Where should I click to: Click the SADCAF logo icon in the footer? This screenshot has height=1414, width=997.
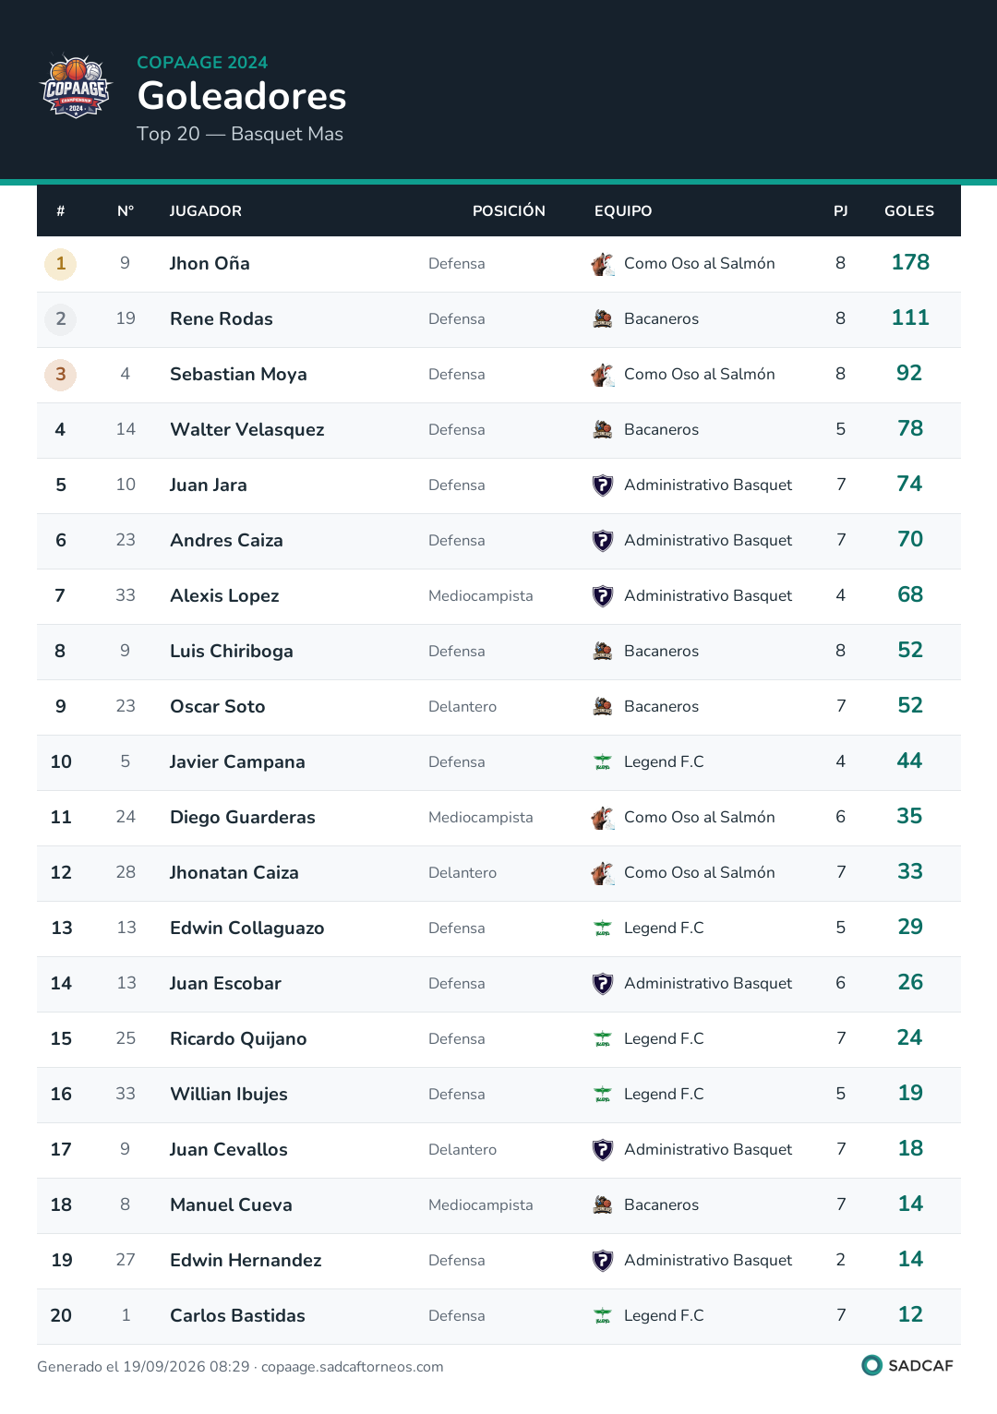(871, 1365)
